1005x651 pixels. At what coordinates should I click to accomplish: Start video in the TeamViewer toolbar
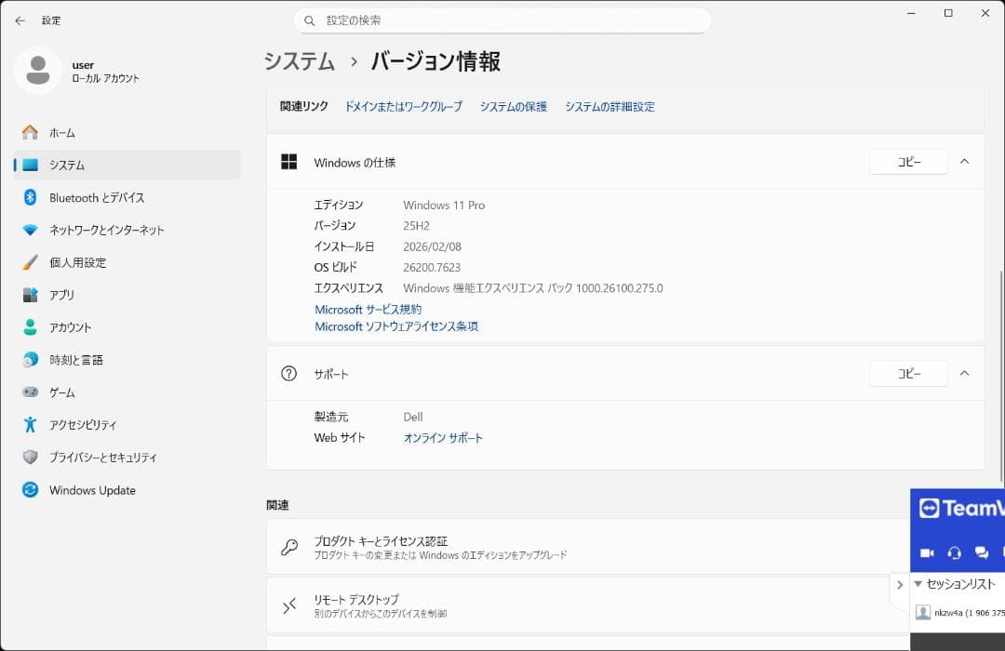(927, 552)
